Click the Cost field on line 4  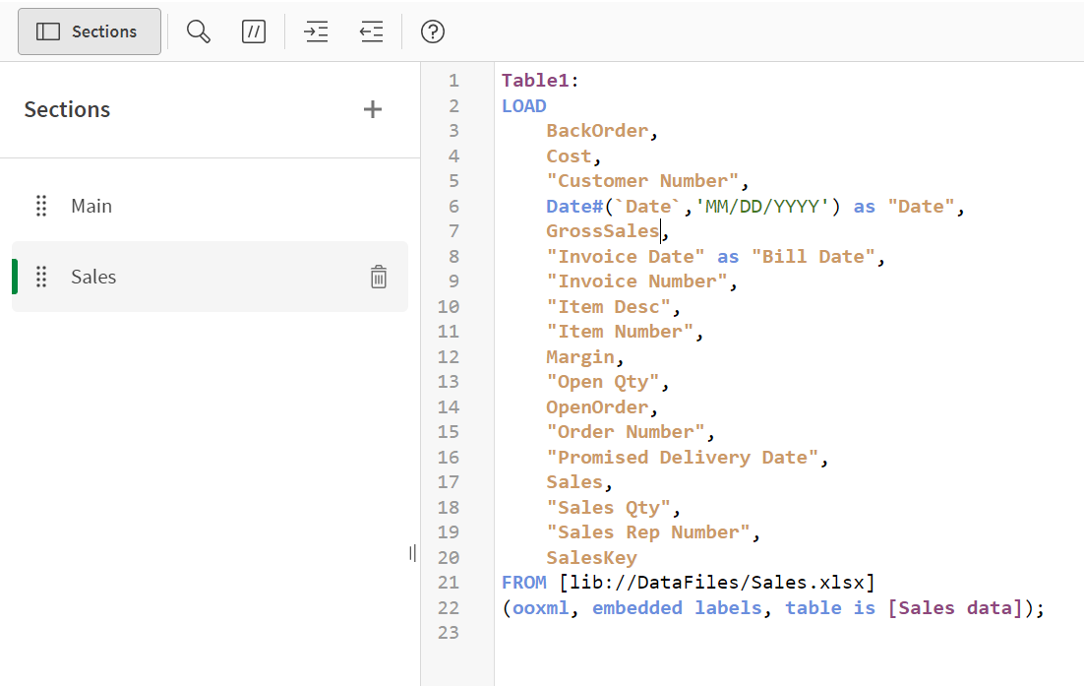tap(569, 156)
